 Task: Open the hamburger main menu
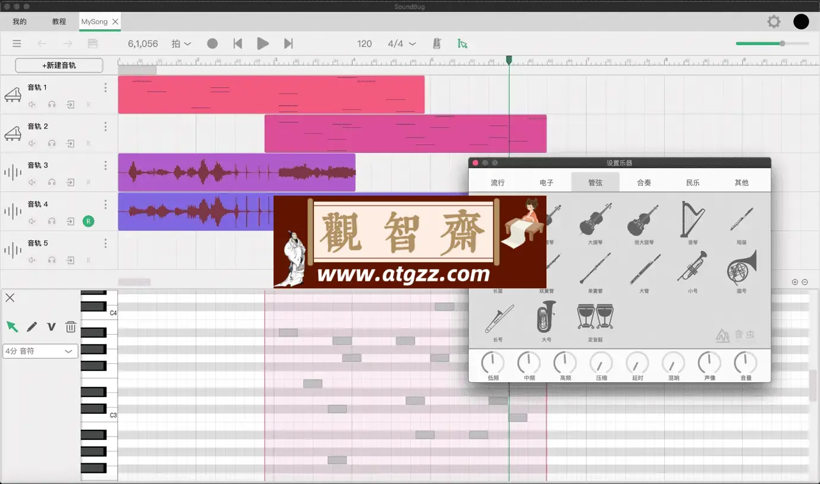[x=17, y=43]
